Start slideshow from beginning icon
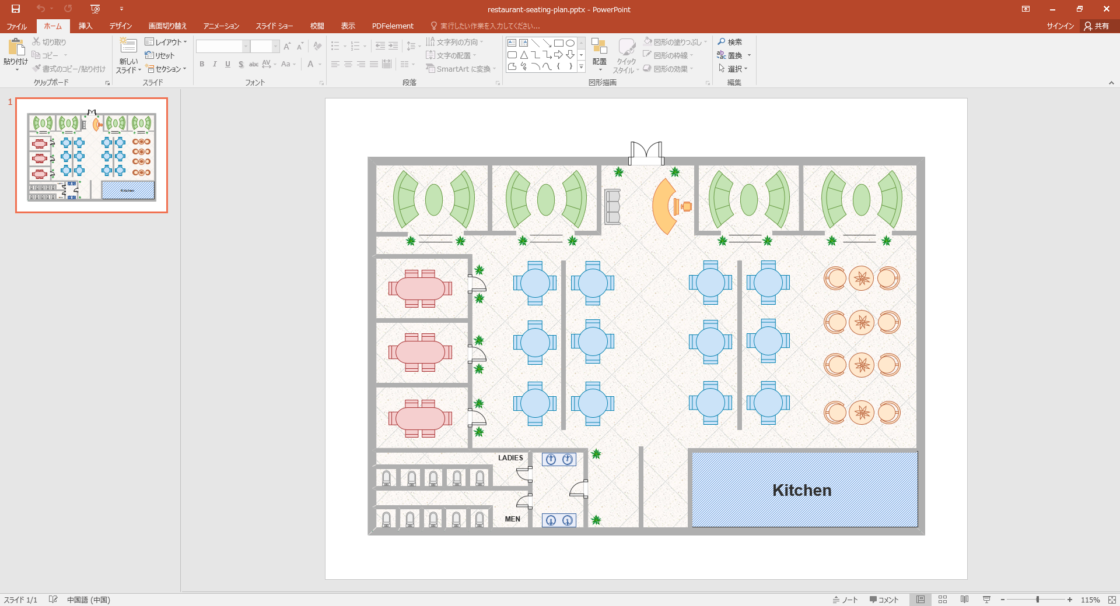 (x=96, y=9)
